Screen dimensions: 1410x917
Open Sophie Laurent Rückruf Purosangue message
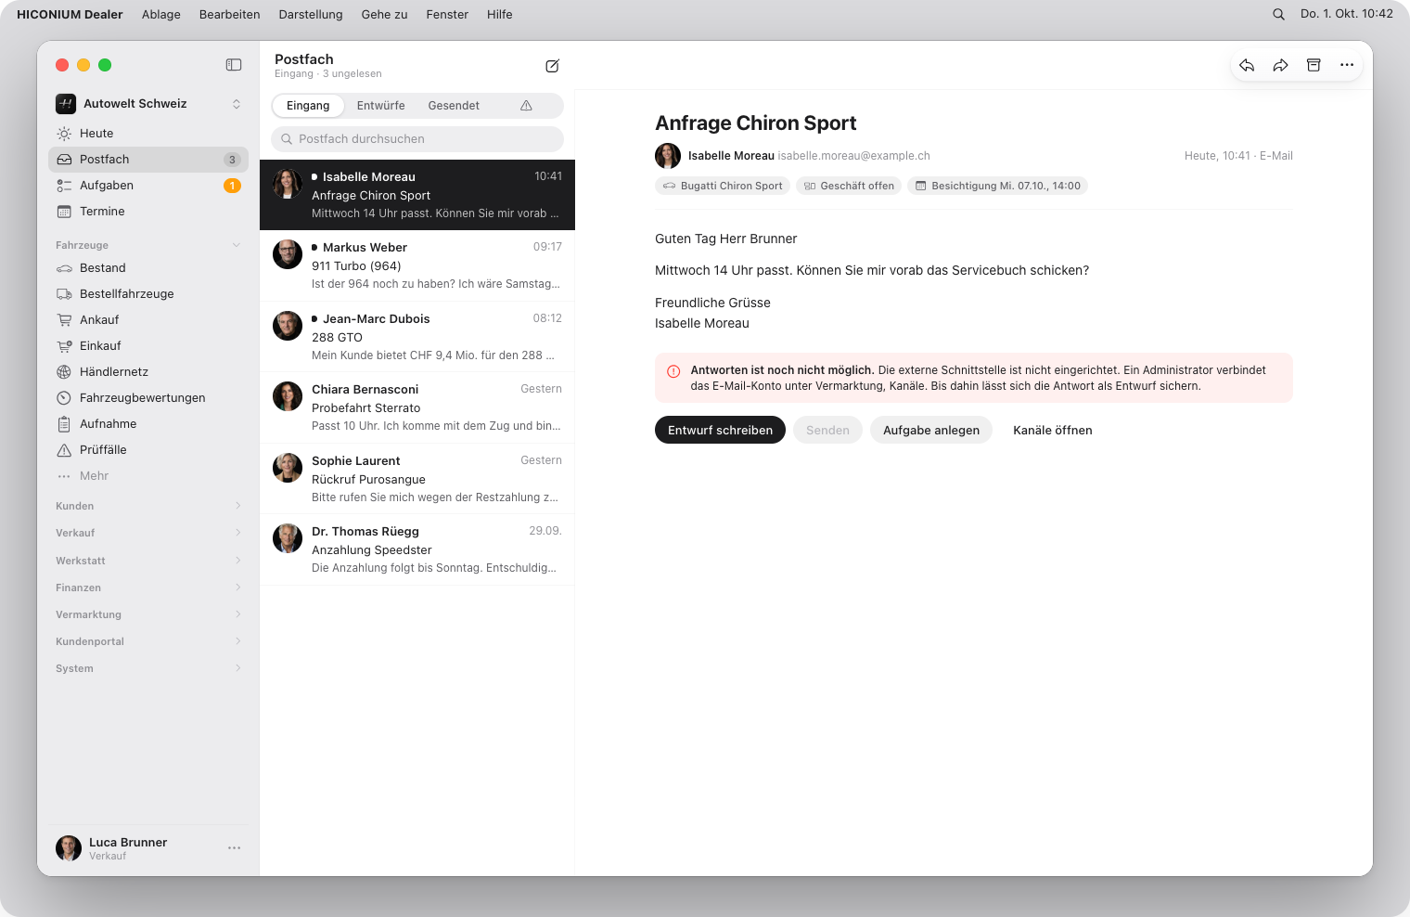click(x=417, y=479)
